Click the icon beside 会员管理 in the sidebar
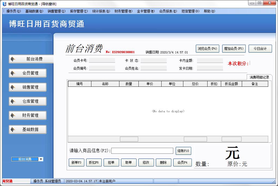Viewport: 278px width, 186px height. tap(13, 73)
